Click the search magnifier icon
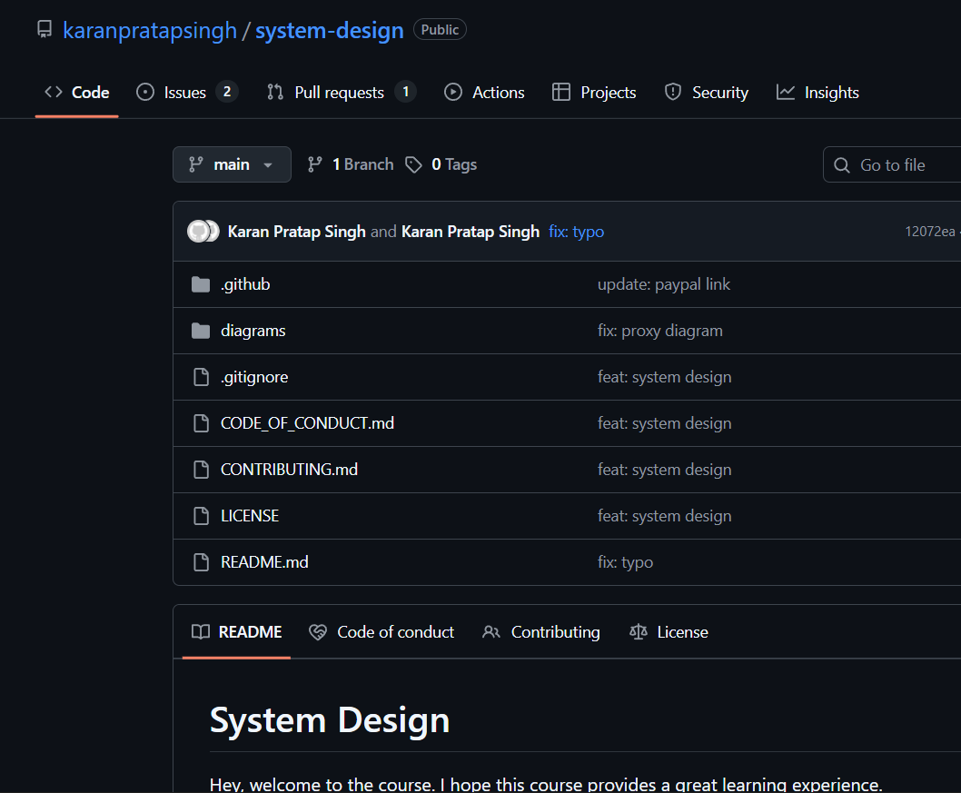The image size is (961, 793). click(x=842, y=165)
